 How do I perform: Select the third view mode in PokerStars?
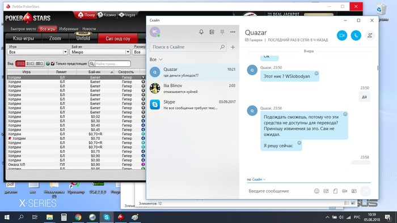39,63
